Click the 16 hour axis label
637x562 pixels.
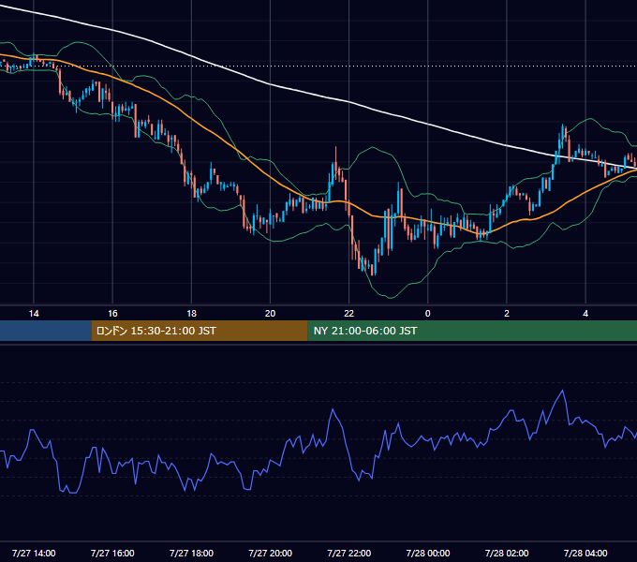point(112,313)
